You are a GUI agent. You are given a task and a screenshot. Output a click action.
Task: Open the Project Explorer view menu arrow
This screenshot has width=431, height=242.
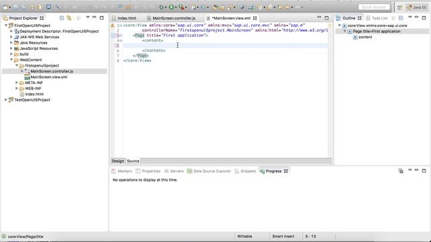(88, 17)
